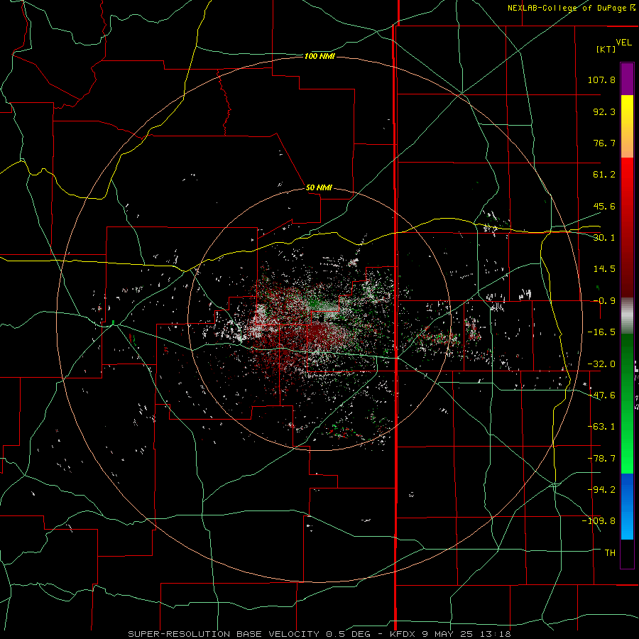
Task: Click the 30.1 velocity scale value
Action: point(604,238)
